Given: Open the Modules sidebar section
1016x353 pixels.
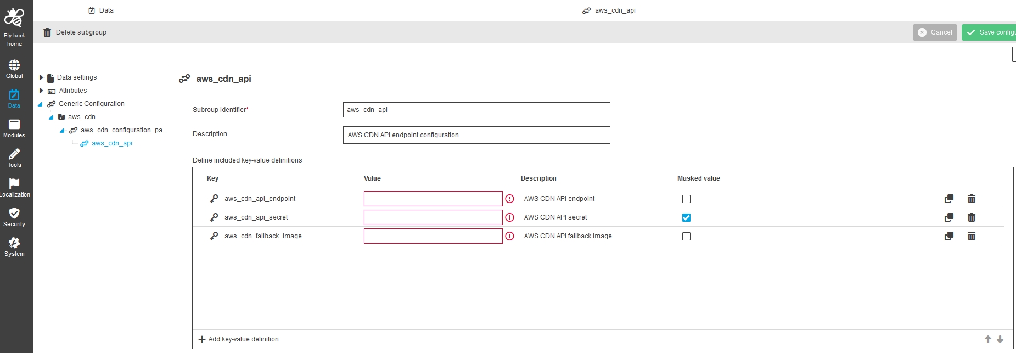Looking at the screenshot, I should click(x=14, y=128).
